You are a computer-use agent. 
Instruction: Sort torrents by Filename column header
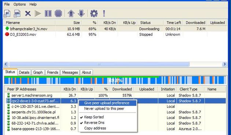coord(29,22)
